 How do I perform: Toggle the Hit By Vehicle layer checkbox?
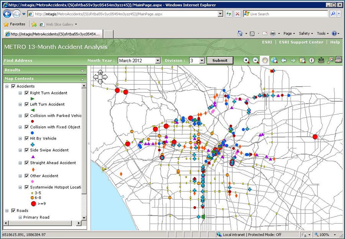click(26, 138)
